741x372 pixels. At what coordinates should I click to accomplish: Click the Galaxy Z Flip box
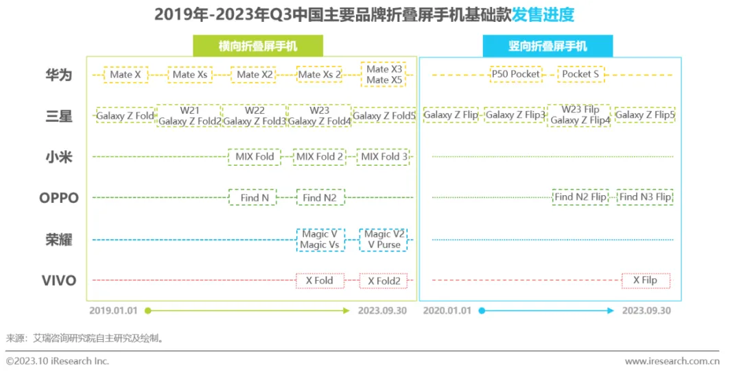click(x=450, y=115)
